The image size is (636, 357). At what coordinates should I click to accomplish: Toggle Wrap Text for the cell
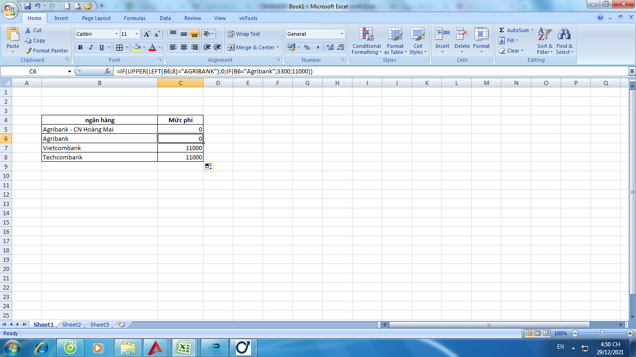click(244, 34)
